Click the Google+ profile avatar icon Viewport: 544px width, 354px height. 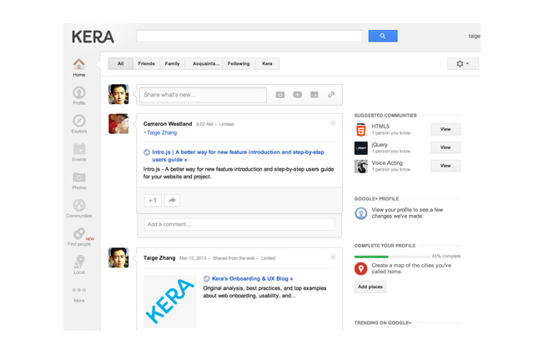[x=360, y=213]
